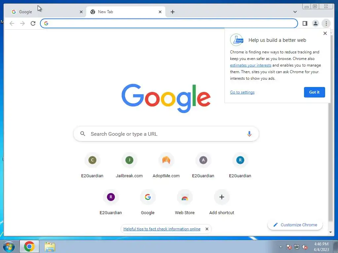This screenshot has width=338, height=253.
Task: Close the New Tab tab
Action: pyautogui.click(x=160, y=12)
